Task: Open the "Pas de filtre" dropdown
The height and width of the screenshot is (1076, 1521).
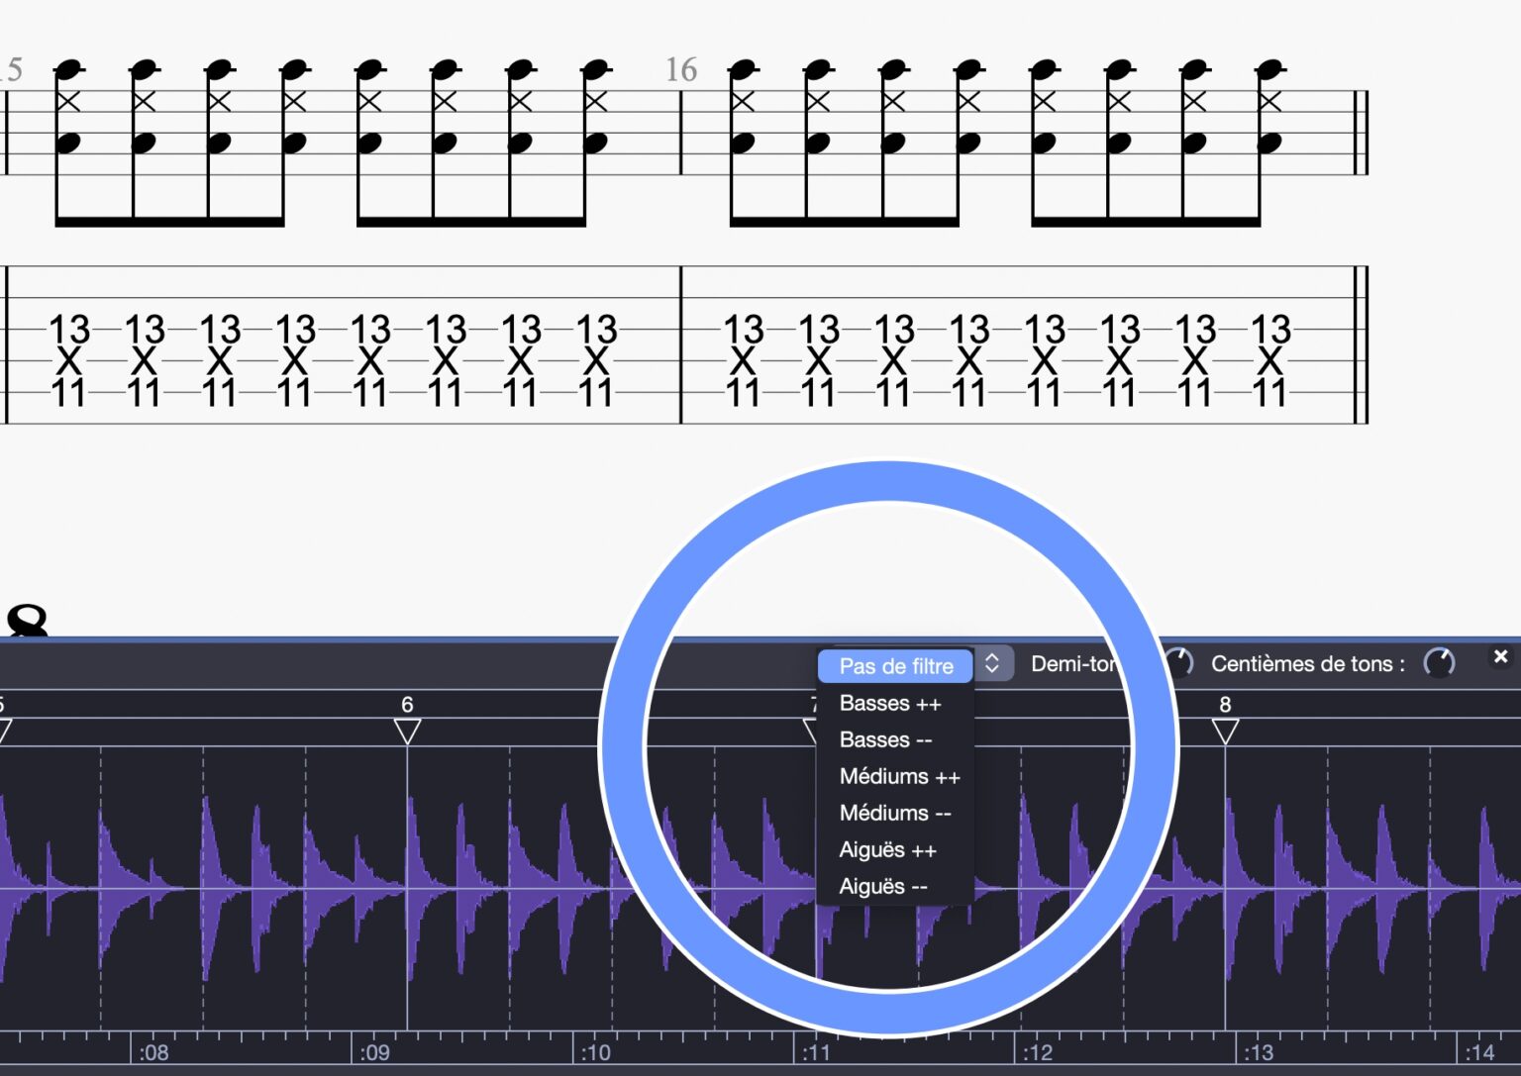Action: click(894, 665)
